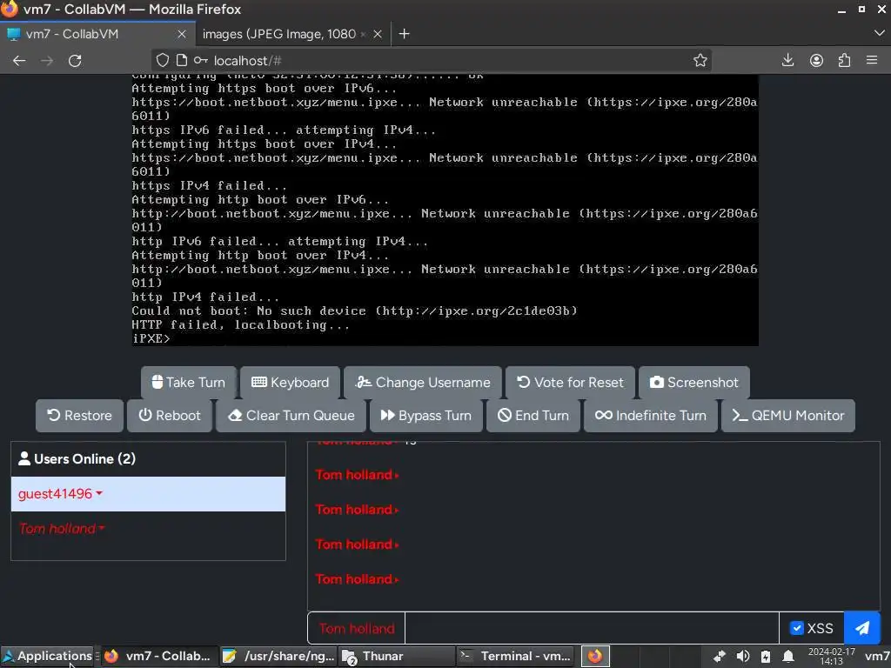
Task: Click the iPXE VM display screen
Action: pos(445,210)
